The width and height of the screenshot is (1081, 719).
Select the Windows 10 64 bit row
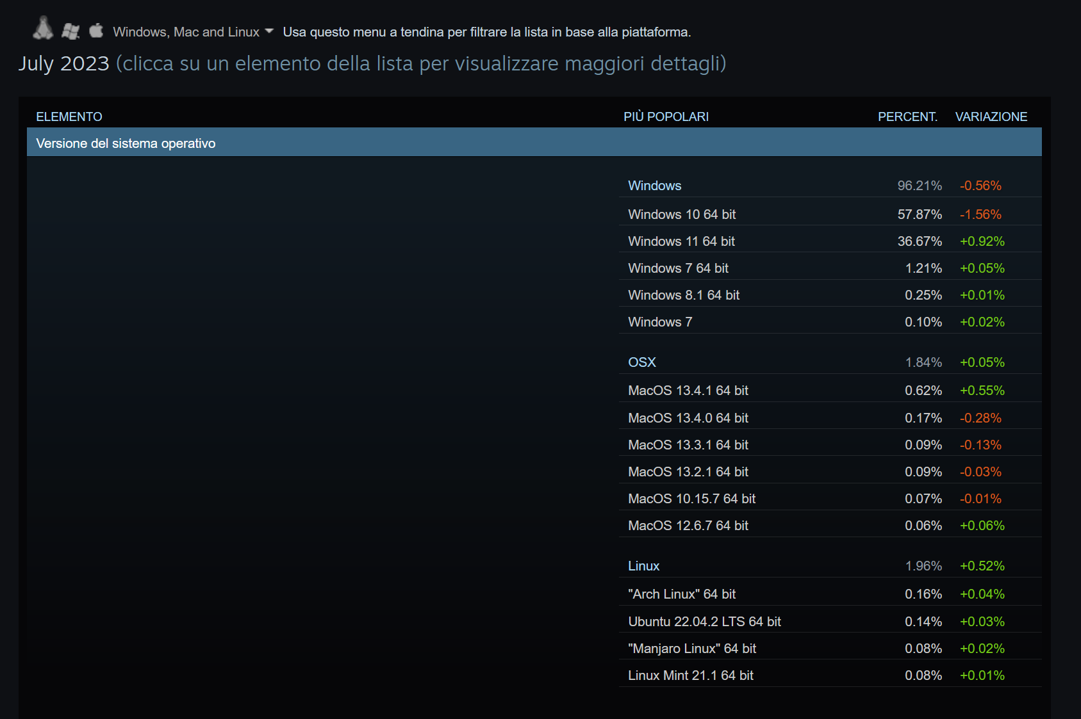830,213
